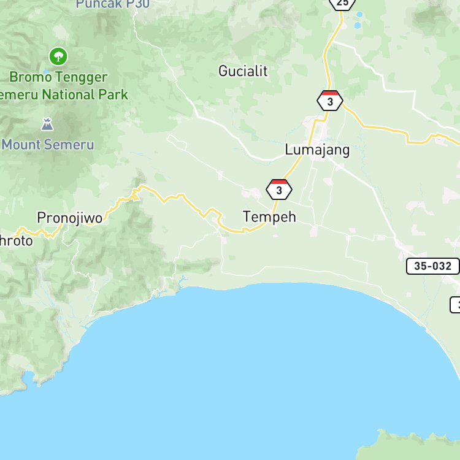The height and width of the screenshot is (460, 460).
Task: Select the Pronojiwo place label
Action: (x=69, y=218)
